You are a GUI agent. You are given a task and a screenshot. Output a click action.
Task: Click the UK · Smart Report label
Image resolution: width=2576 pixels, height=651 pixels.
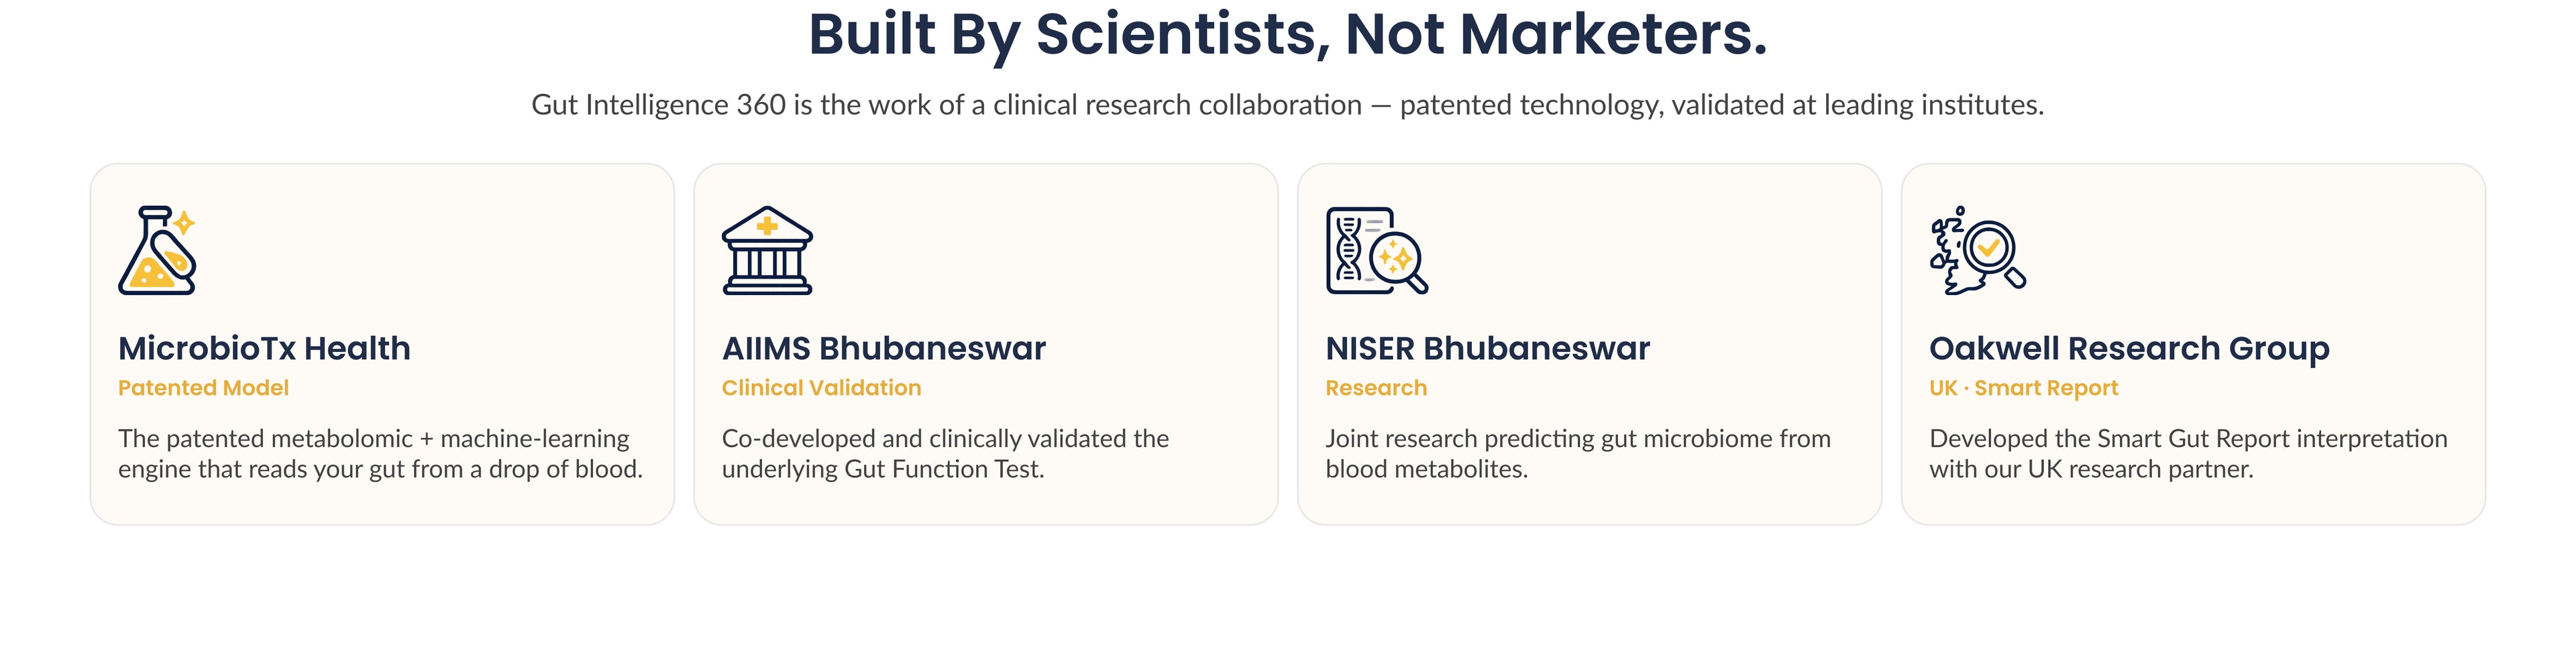[2023, 388]
